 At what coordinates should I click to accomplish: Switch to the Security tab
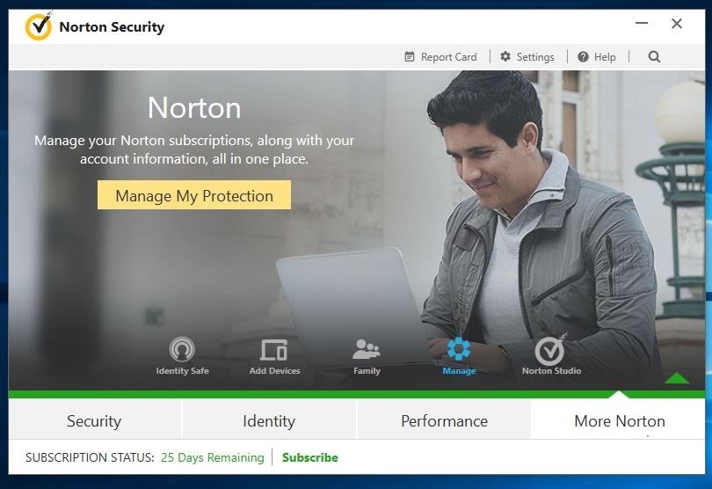pos(94,420)
